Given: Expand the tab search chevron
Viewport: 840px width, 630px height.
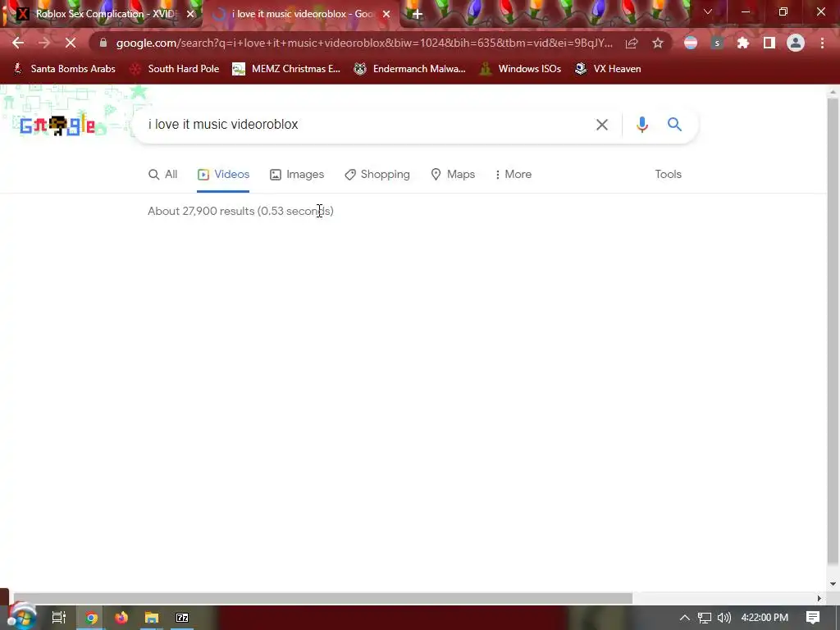Looking at the screenshot, I should click(708, 11).
